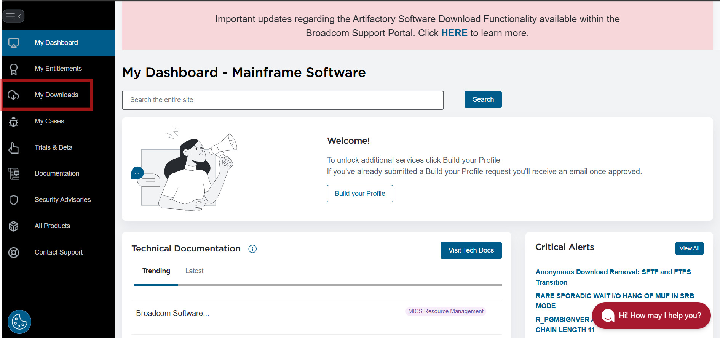Click the Trials & Beta hand icon
The height and width of the screenshot is (338, 720).
(14, 148)
